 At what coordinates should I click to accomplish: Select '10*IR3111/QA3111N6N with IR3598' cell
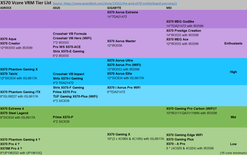coord(191,113)
